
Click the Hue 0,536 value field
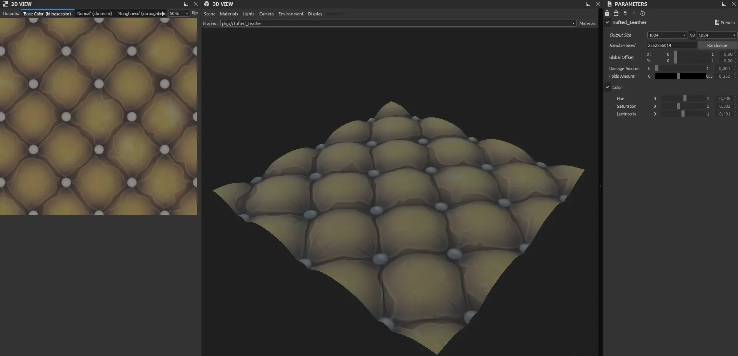[x=724, y=99]
